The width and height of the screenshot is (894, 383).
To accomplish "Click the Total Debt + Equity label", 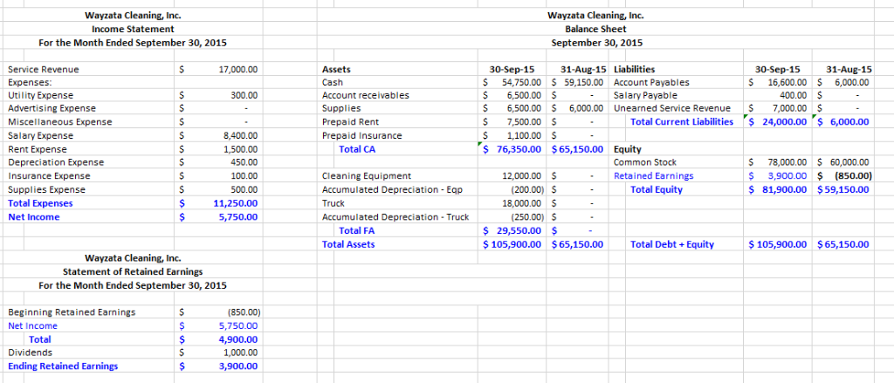I will tap(673, 244).
